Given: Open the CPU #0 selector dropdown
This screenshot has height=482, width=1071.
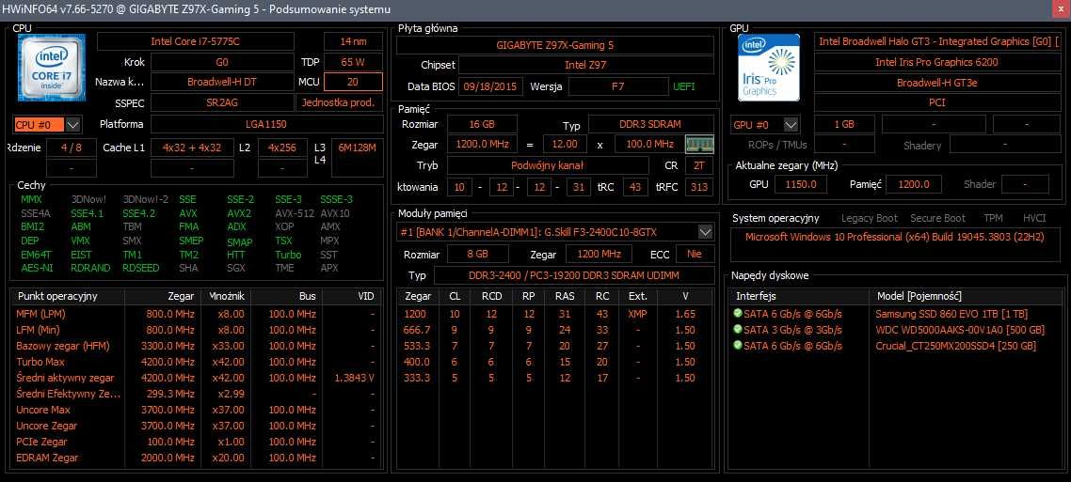Looking at the screenshot, I should click(73, 125).
